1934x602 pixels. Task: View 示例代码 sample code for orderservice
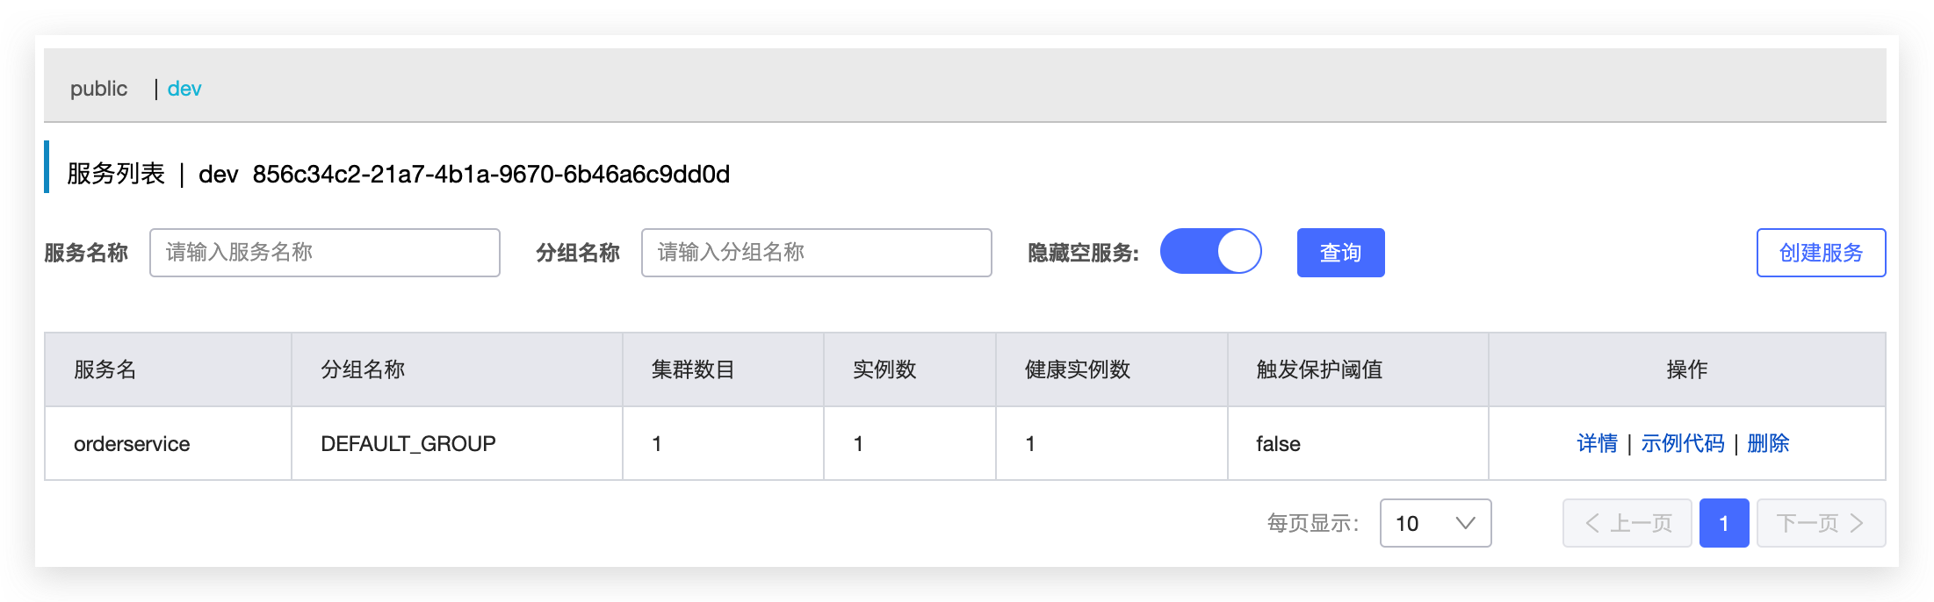coord(1683,443)
